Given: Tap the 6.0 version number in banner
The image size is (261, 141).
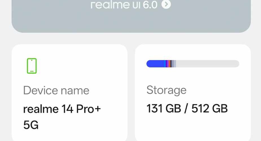Looking at the screenshot, I should point(150,5).
